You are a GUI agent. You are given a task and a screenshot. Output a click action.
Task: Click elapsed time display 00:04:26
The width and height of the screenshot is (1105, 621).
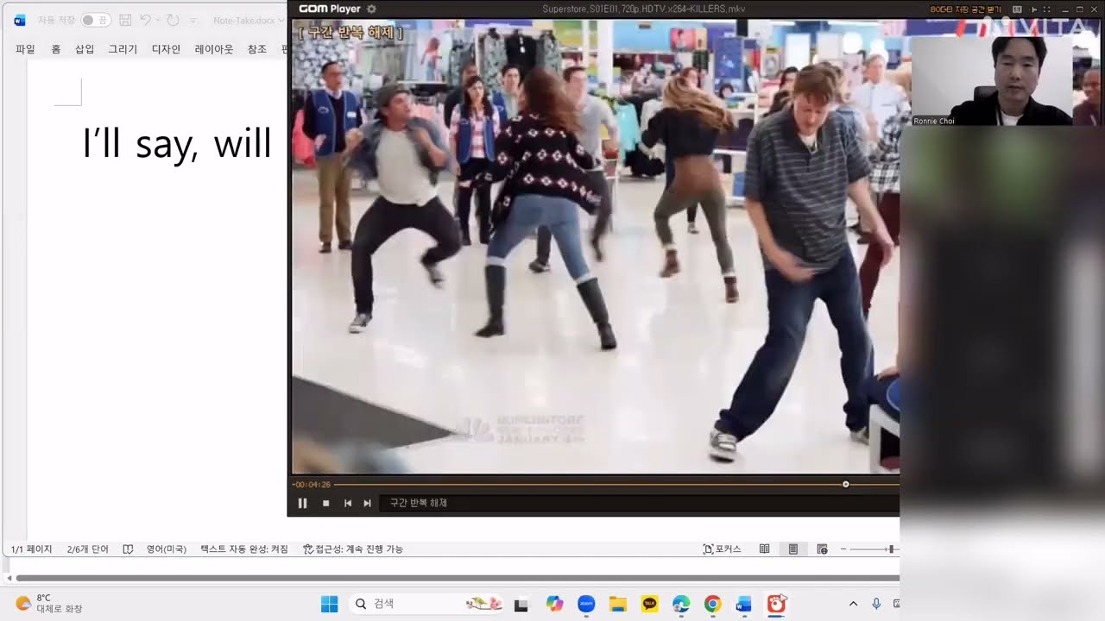click(311, 484)
